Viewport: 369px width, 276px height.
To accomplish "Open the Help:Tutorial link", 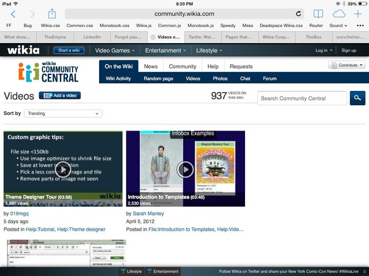I will pyautogui.click(x=40, y=229).
